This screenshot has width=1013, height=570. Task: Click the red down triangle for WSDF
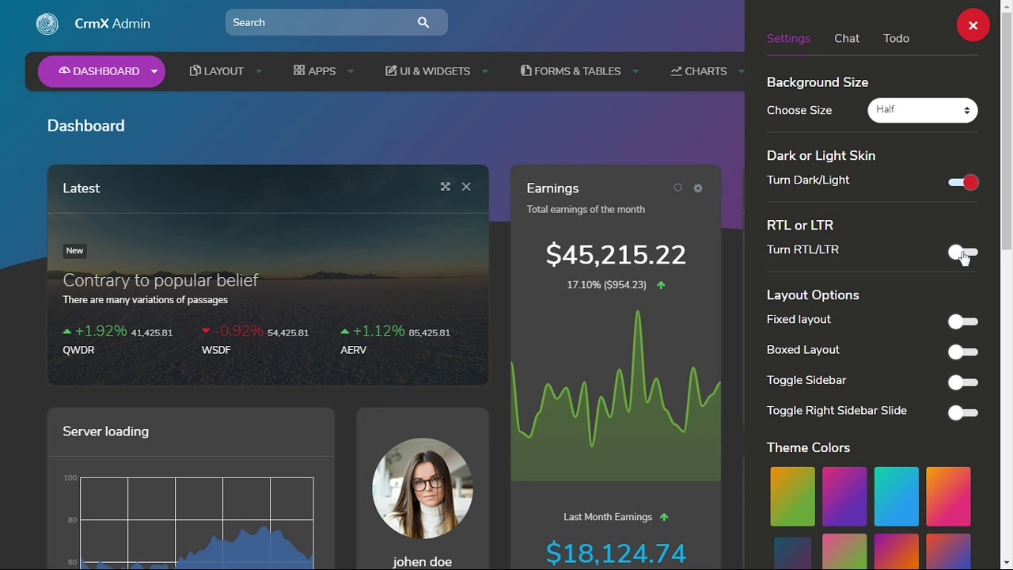(206, 331)
